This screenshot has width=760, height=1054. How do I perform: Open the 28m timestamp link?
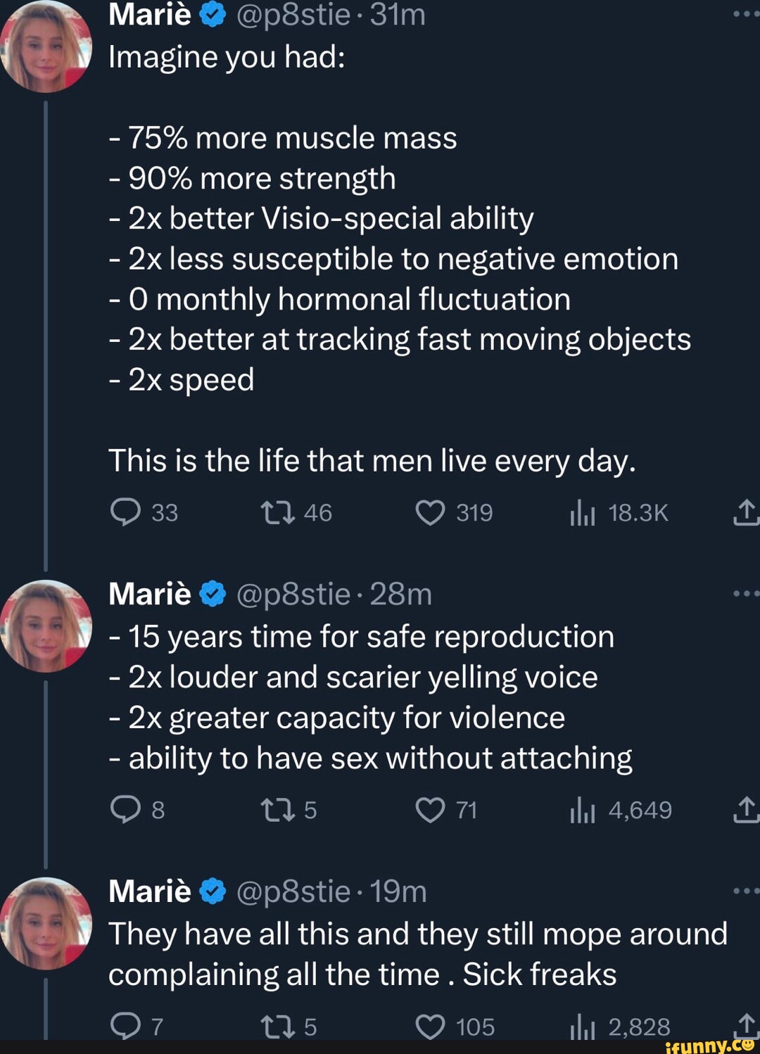[400, 595]
